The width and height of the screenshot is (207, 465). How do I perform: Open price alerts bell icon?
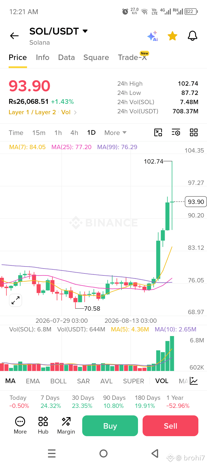193,36
